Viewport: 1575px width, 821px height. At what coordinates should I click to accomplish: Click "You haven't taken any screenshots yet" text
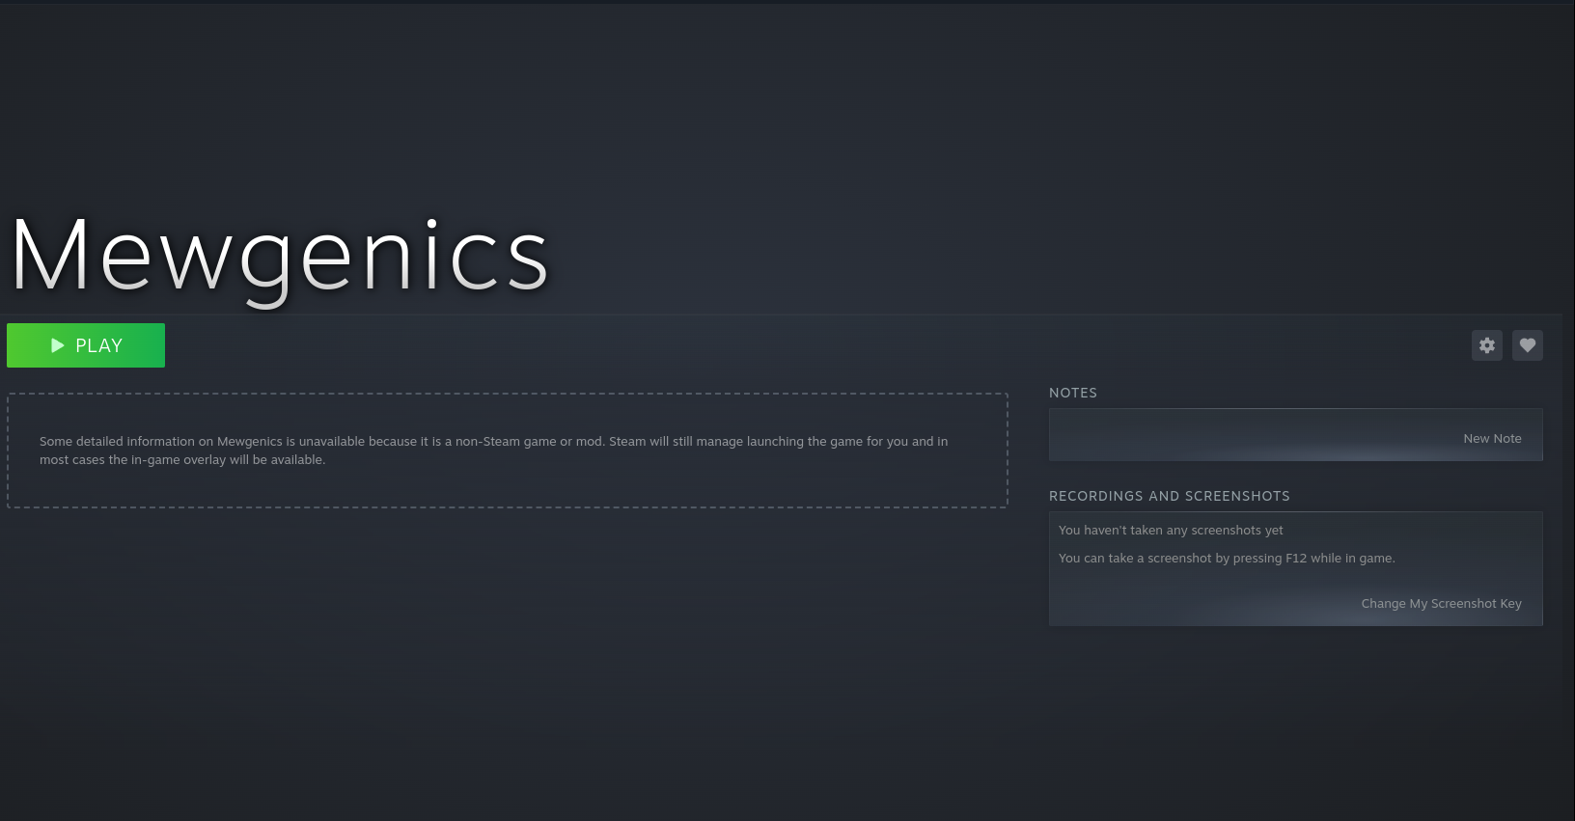[1171, 530]
